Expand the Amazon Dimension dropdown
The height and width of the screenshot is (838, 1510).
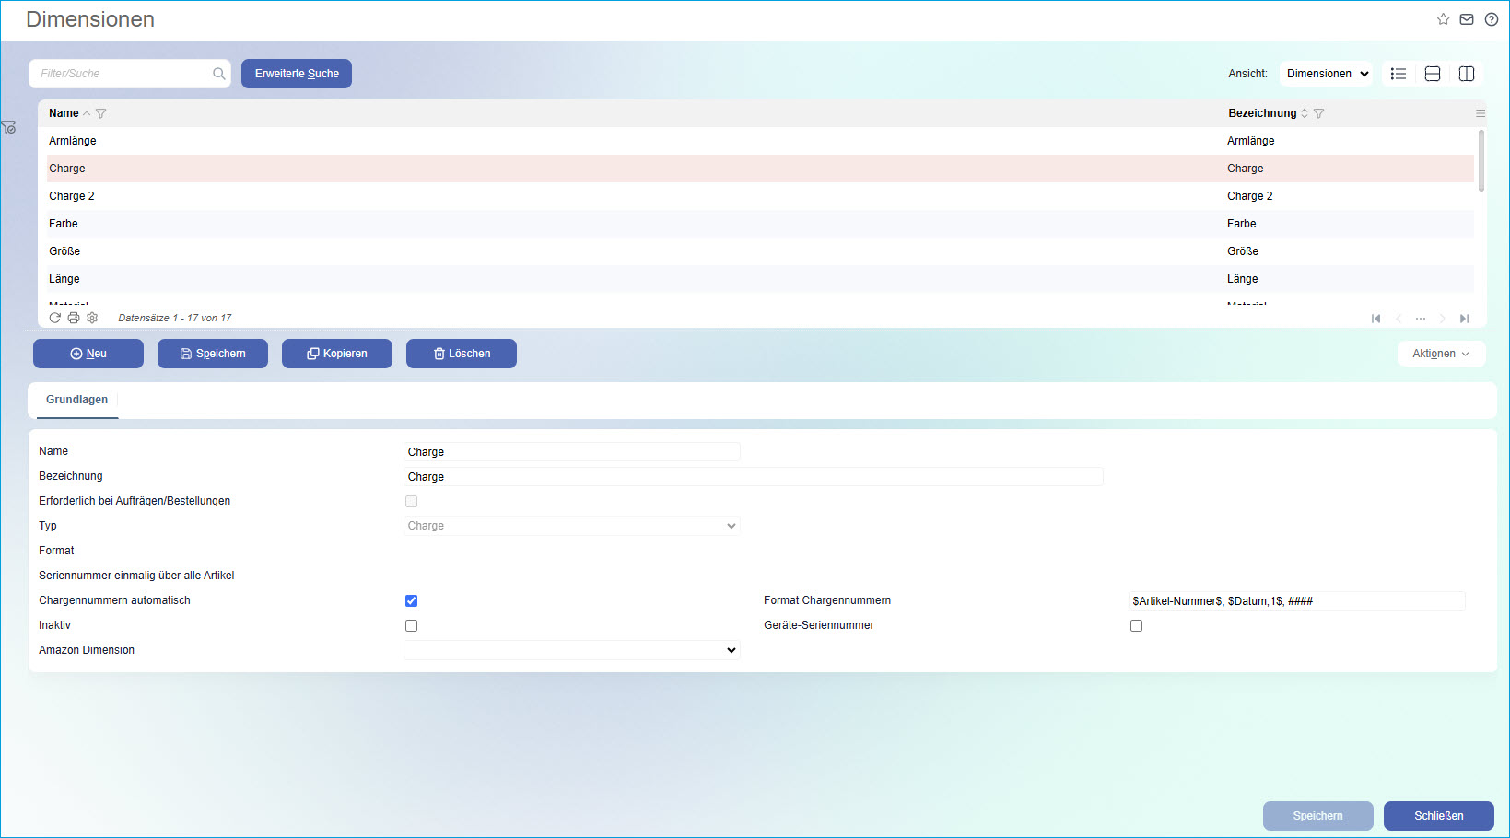(572, 650)
